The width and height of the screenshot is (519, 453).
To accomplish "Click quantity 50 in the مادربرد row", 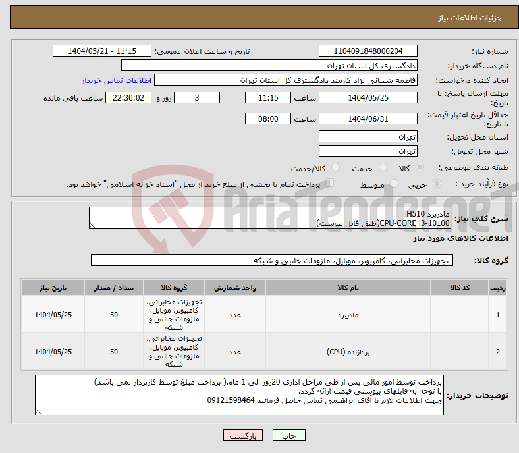I will (x=114, y=314).
